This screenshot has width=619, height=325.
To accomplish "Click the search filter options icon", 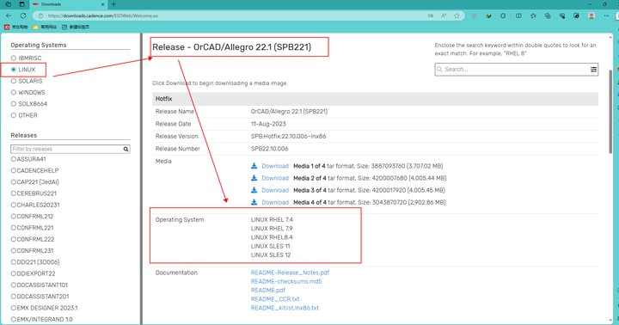I will coord(593,70).
